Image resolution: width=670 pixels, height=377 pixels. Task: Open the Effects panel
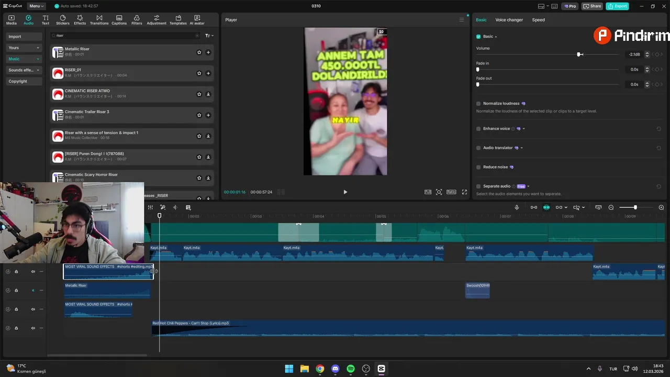(80, 20)
